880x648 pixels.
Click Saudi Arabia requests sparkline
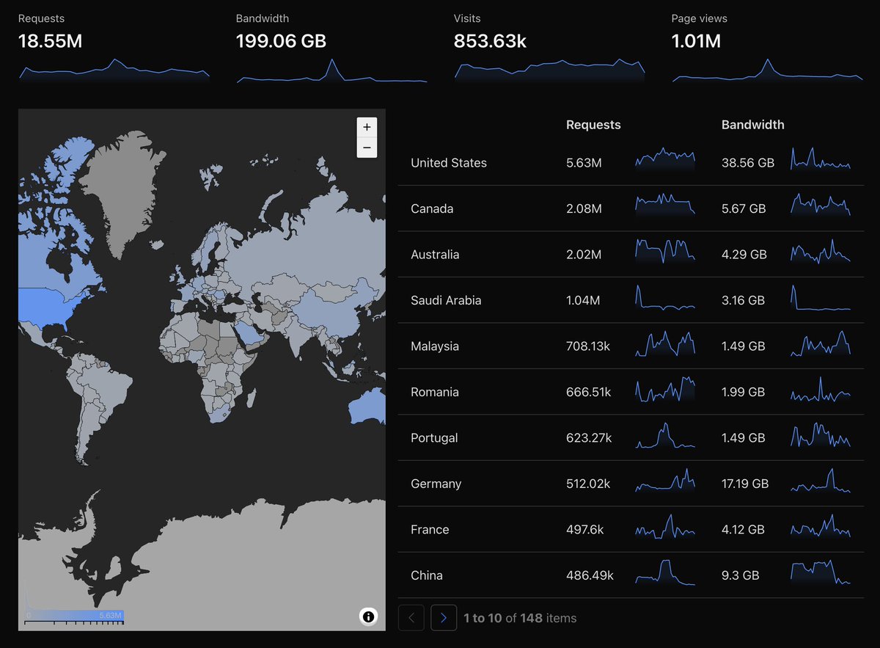[x=665, y=298]
